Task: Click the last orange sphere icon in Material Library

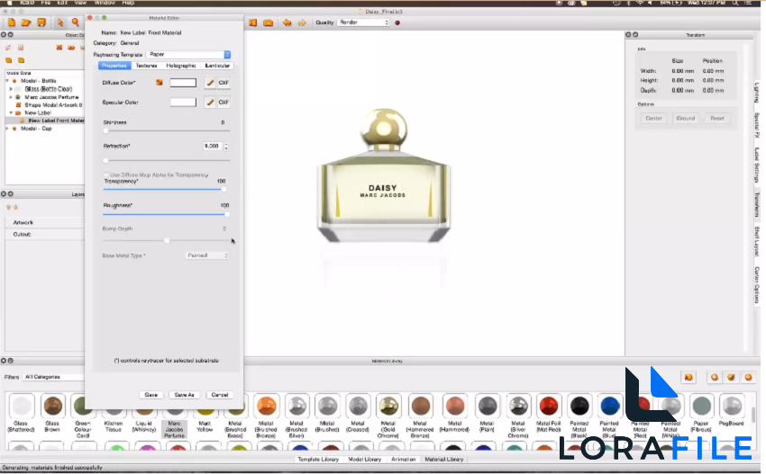Action: point(748,377)
